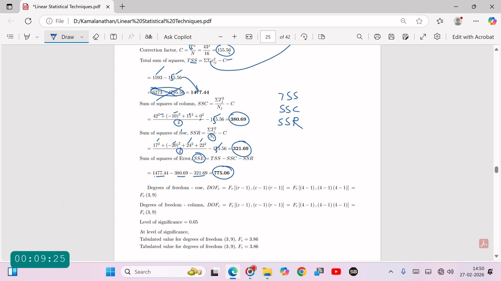Fit the page to width

pyautogui.click(x=249, y=37)
